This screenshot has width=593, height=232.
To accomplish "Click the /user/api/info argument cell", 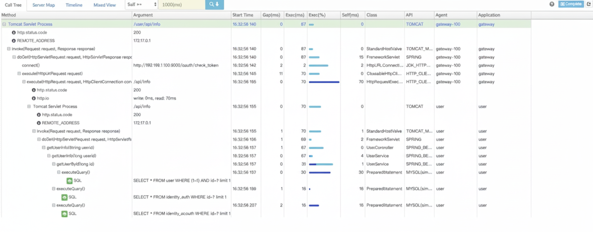I will (147, 24).
